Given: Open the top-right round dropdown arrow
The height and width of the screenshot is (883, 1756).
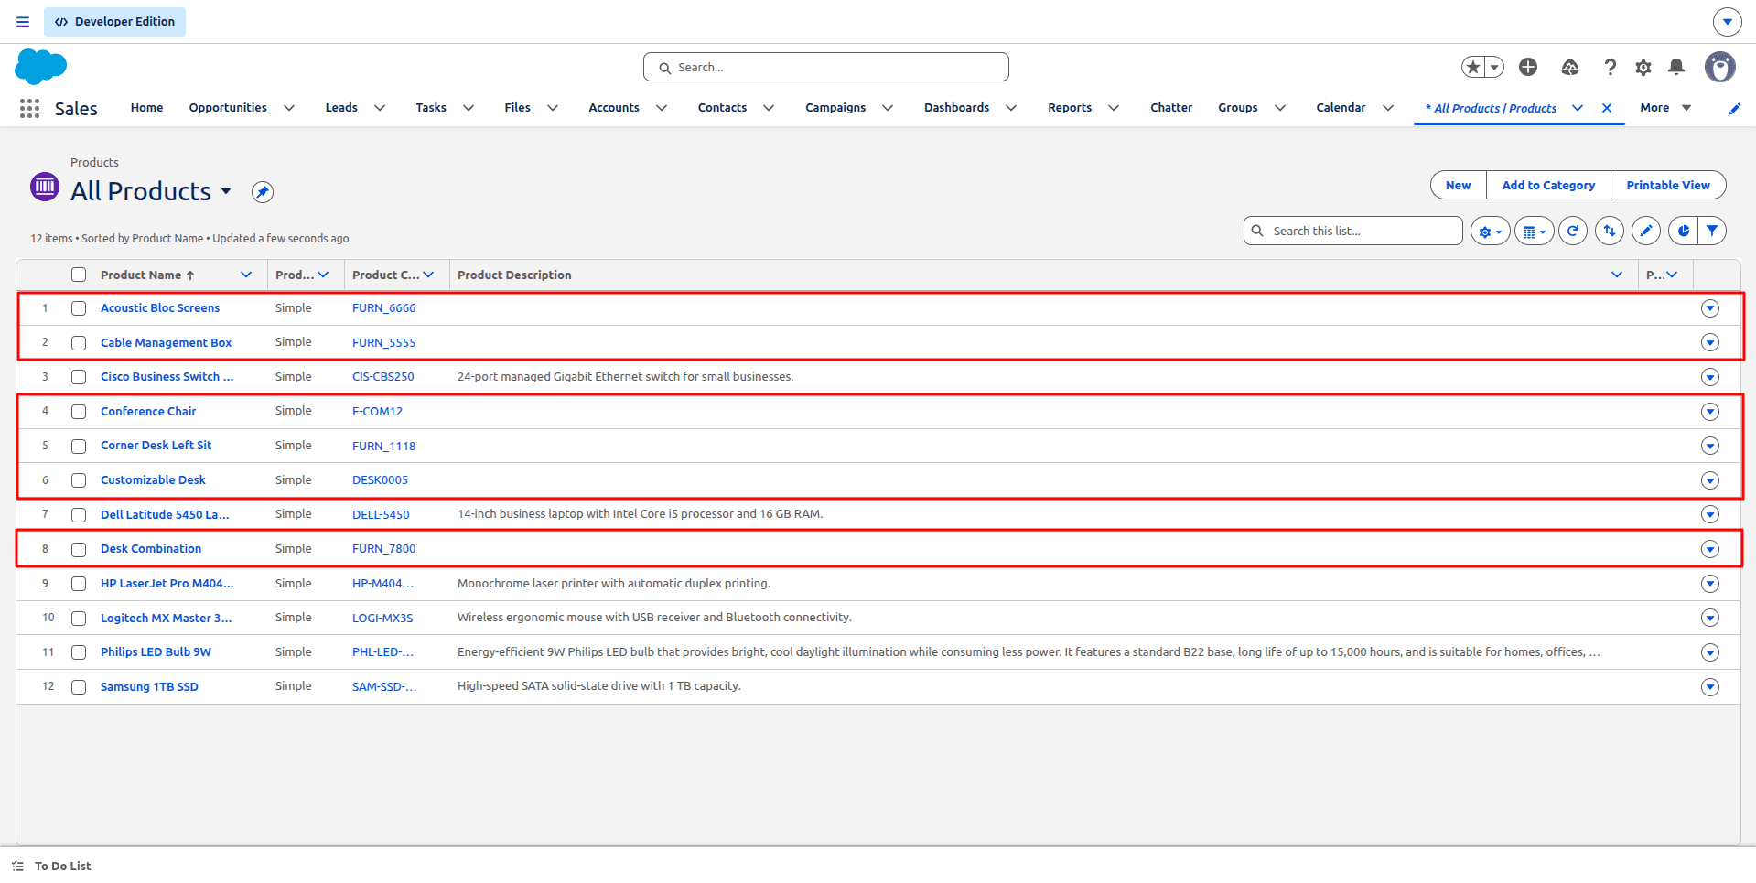Looking at the screenshot, I should 1727,22.
